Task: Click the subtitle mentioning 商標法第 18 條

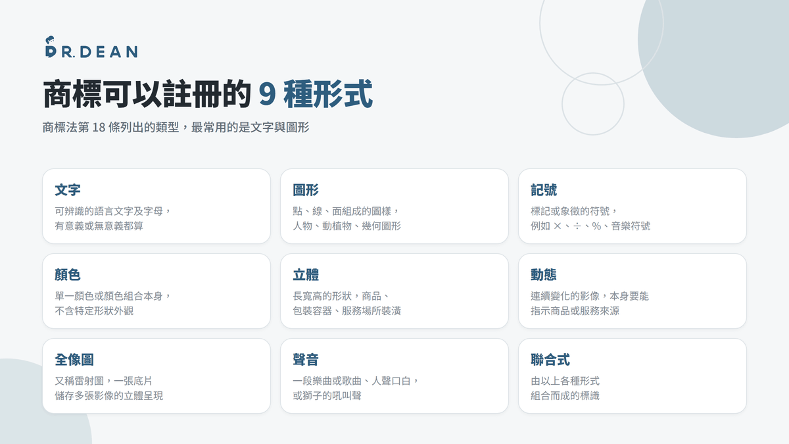Action: point(176,128)
